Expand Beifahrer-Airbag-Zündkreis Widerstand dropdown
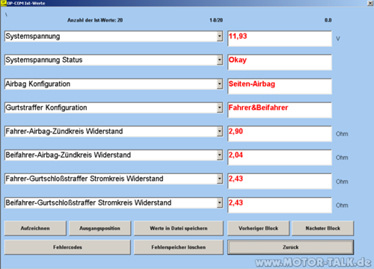 pyautogui.click(x=220, y=155)
